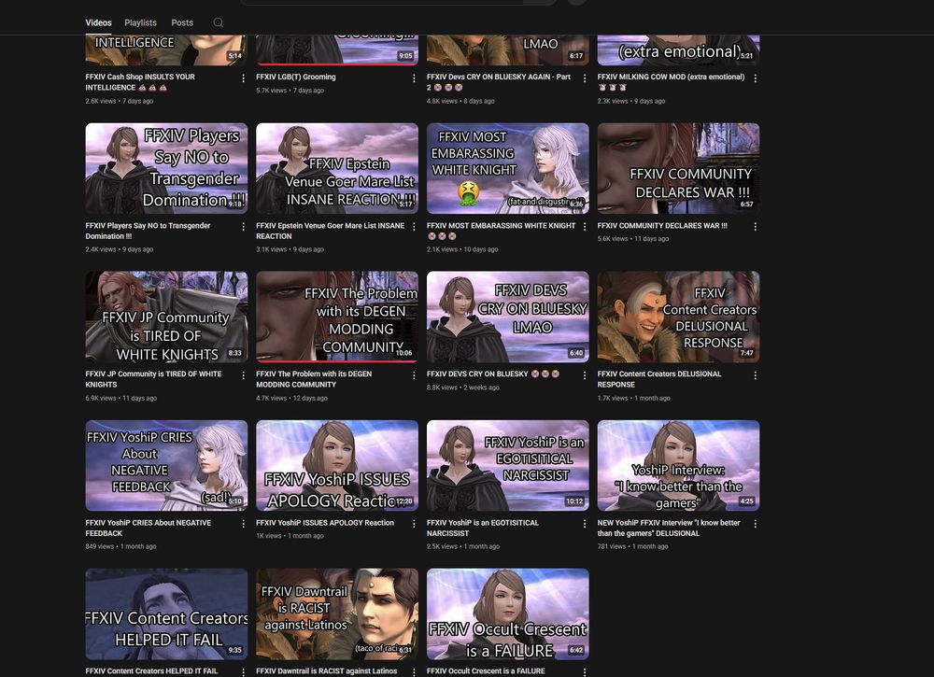Screen dimensions: 934x677
Task: Open options menu for JP Community video
Action: pyautogui.click(x=243, y=375)
